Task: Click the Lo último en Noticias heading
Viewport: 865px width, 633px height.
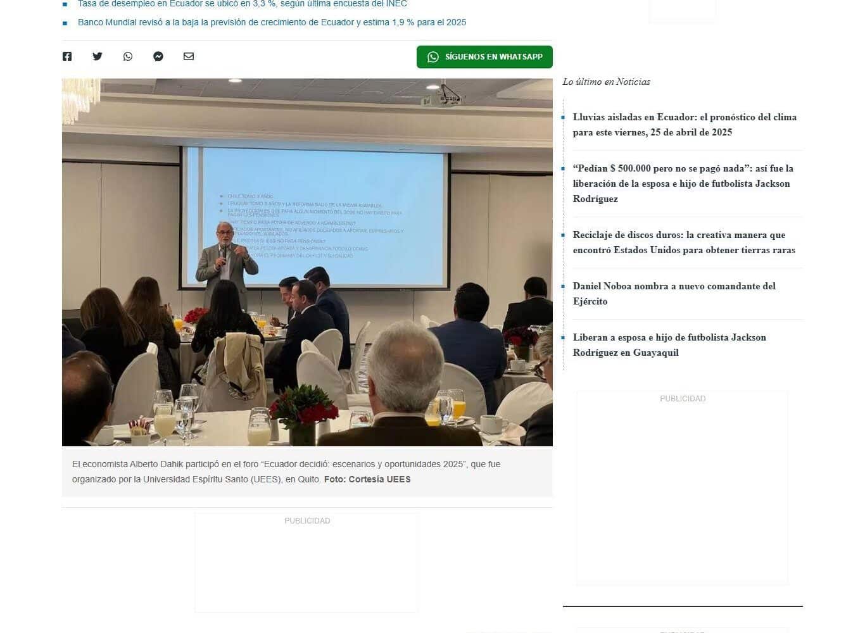Action: [x=606, y=82]
